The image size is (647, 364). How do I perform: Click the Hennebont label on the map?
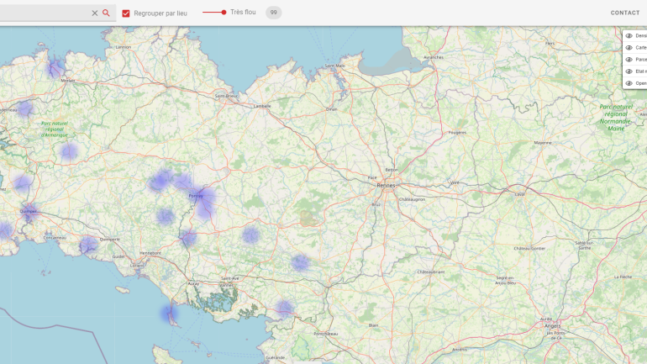150,253
